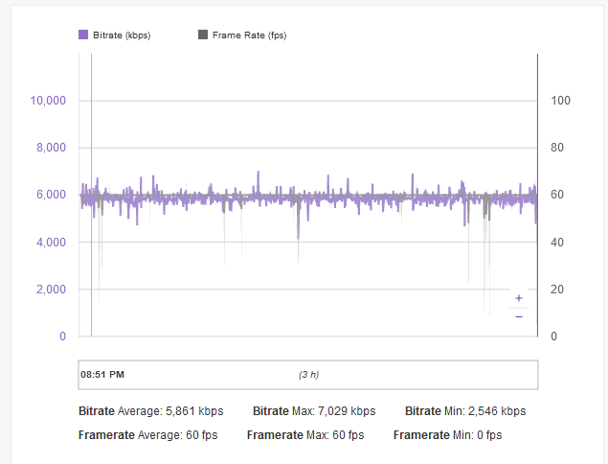Click the Framerate Max 60 fps stat
Screen dimensions: 608x464
304,435
